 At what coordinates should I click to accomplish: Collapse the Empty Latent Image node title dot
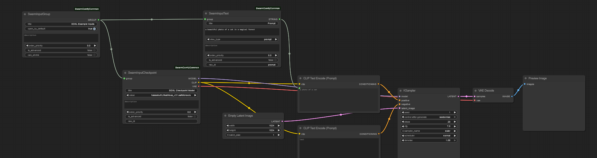[225, 116]
